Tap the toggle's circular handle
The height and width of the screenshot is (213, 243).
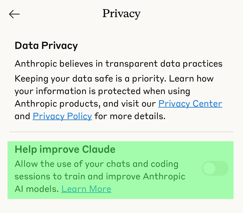208,169
